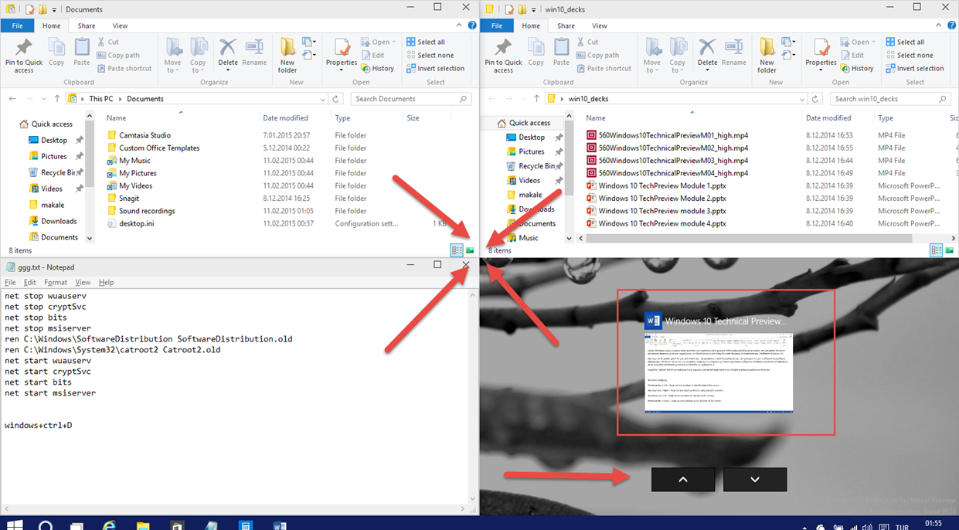Open the Windows Start menu
959x530 pixels.
(x=14, y=525)
